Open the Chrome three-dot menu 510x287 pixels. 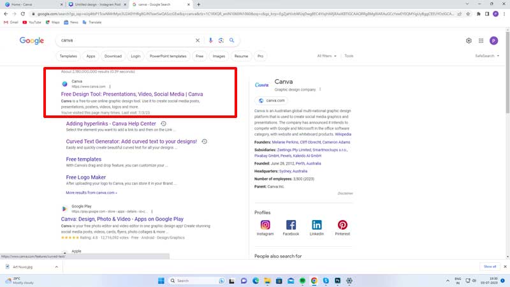pos(504,14)
